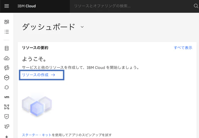
Task: Click the ようこそ。 welcome text
Action: point(34,59)
